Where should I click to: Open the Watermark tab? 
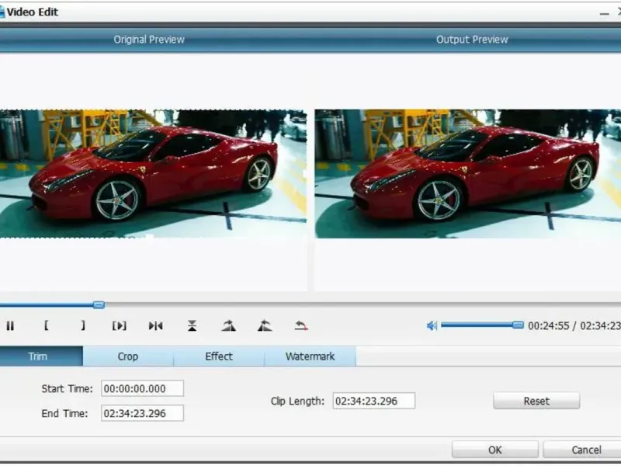coord(310,356)
